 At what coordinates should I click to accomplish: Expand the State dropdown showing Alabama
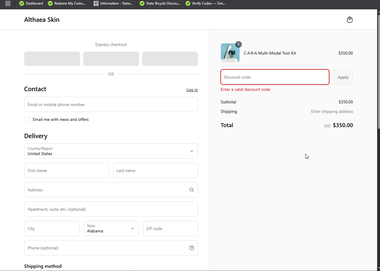pyautogui.click(x=111, y=229)
